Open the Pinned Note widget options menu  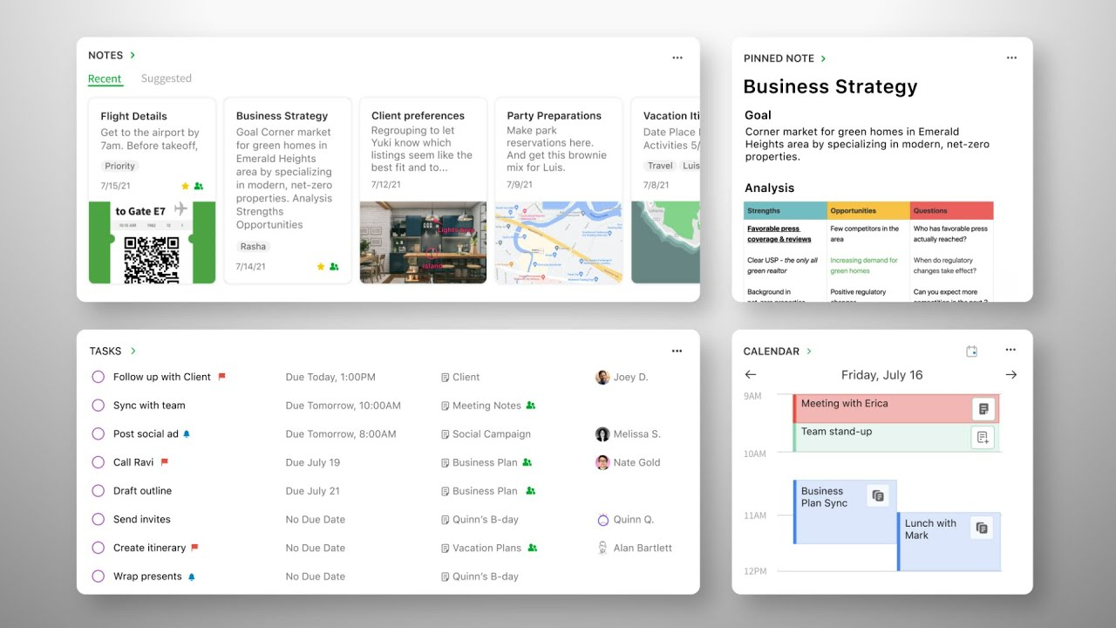click(1011, 58)
